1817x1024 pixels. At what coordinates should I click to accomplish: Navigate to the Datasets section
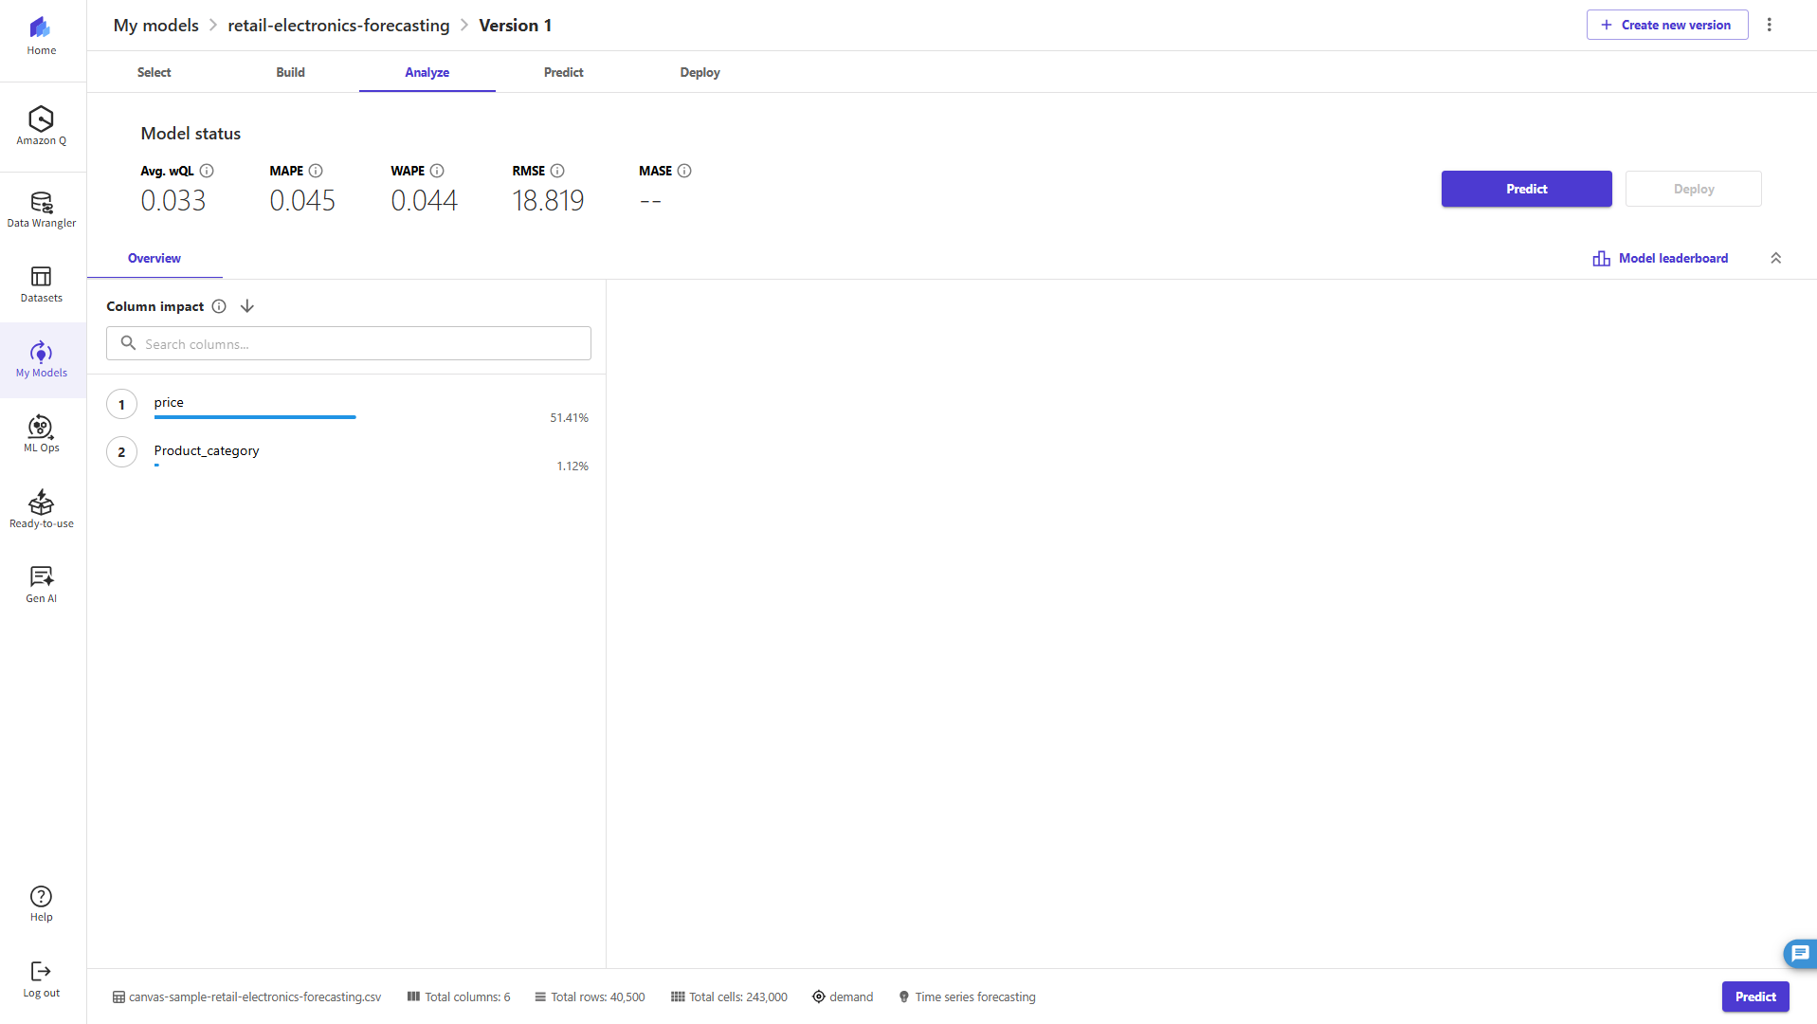[x=41, y=283]
